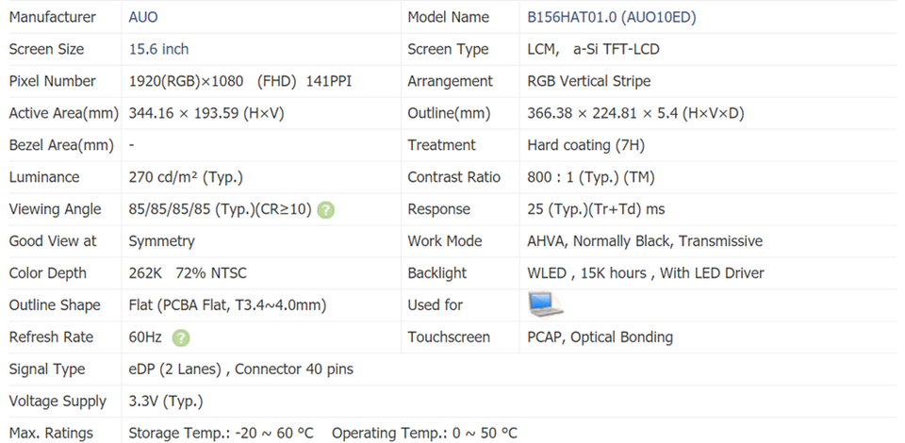Click the laptop icon in Used for row
Viewport: 905px width, 443px height.
coord(546,304)
